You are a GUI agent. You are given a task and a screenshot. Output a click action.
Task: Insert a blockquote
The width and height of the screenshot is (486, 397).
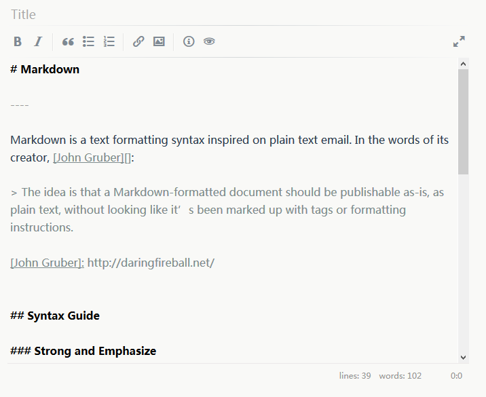[x=68, y=41]
